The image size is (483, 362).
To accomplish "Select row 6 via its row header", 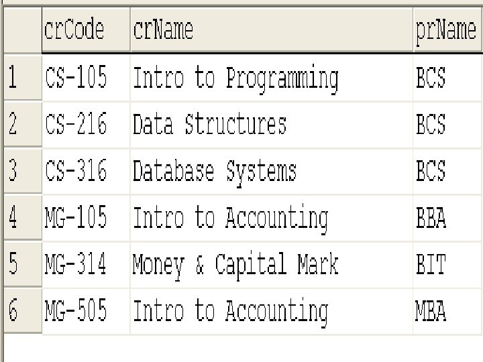I will [23, 310].
